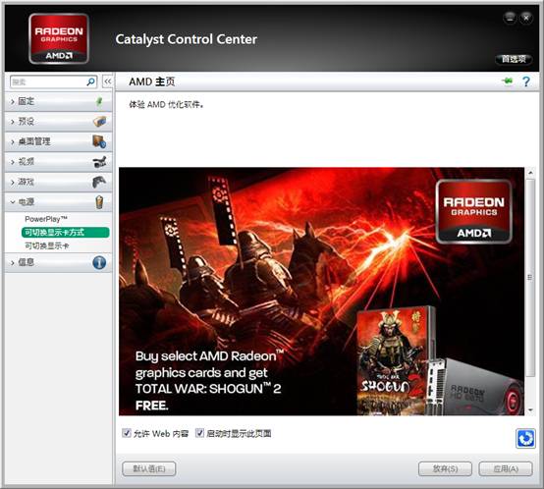
Task: Expand the 视频 category chevron
Action: point(13,162)
